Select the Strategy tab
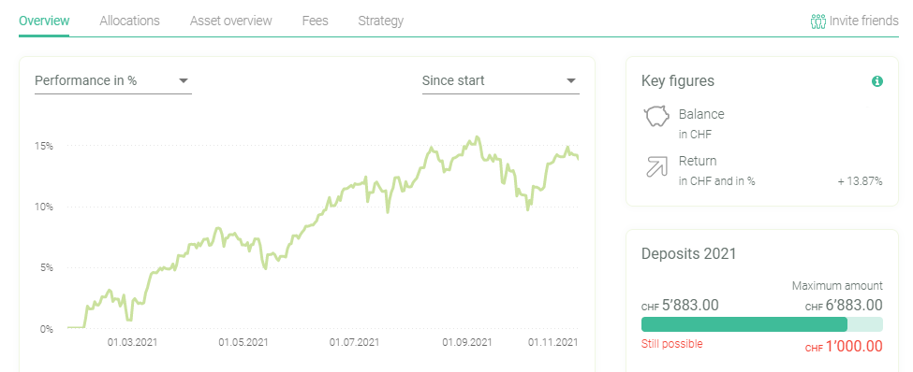The image size is (913, 372). 381,21
